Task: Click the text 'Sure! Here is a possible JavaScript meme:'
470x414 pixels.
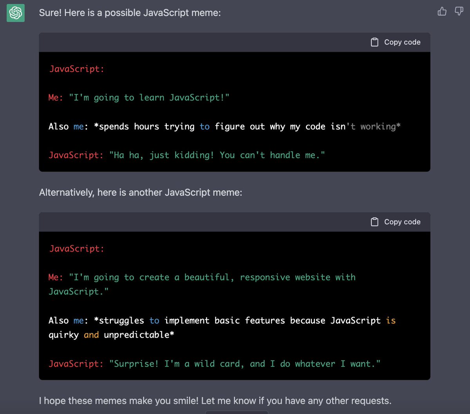Action: pyautogui.click(x=130, y=13)
